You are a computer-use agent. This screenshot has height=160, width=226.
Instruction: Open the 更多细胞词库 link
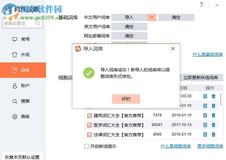coord(210,146)
